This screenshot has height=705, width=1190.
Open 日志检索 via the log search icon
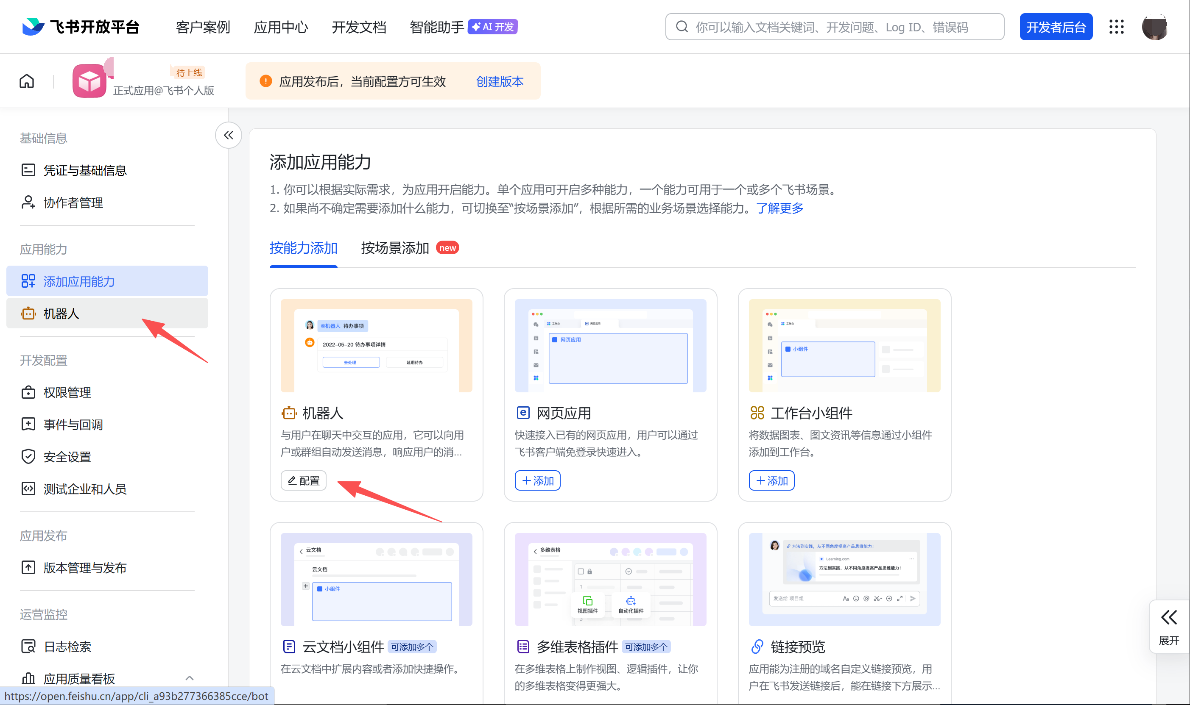28,646
